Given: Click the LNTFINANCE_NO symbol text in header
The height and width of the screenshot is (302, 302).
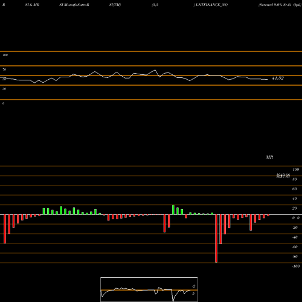Looking at the screenshot, I should pyautogui.click(x=211, y=5).
